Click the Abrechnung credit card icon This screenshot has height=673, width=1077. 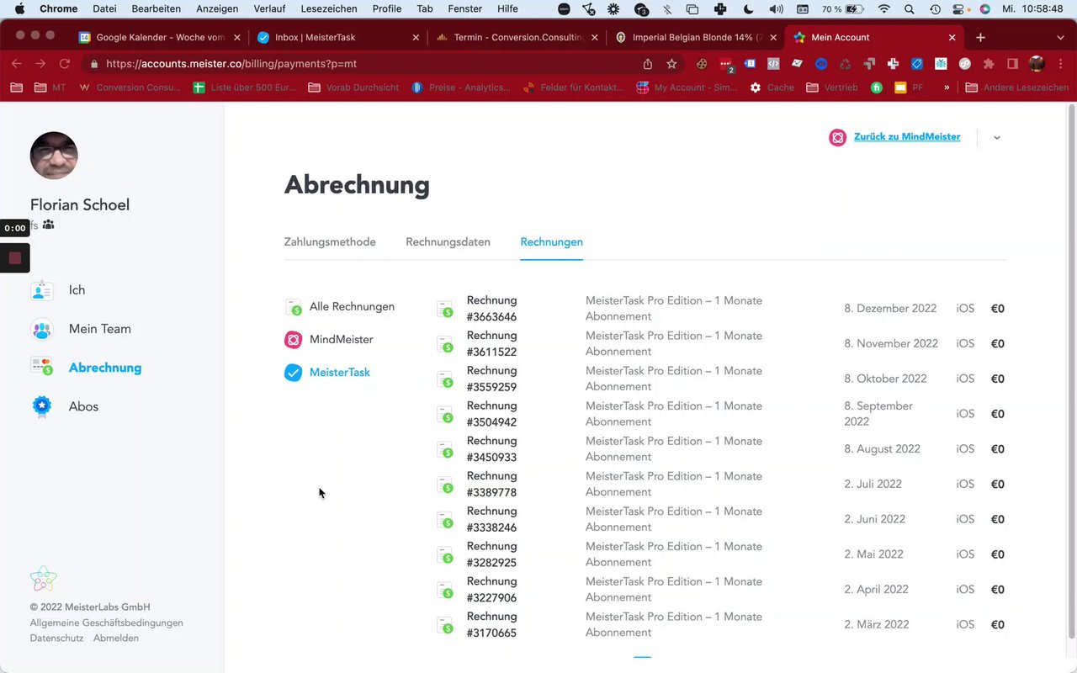tap(42, 367)
